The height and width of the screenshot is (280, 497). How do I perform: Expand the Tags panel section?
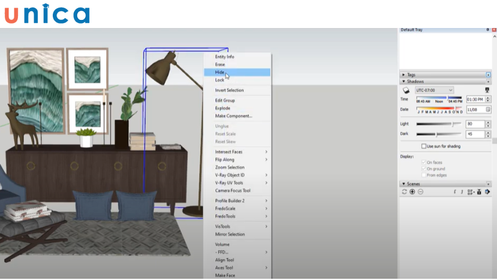pyautogui.click(x=404, y=75)
